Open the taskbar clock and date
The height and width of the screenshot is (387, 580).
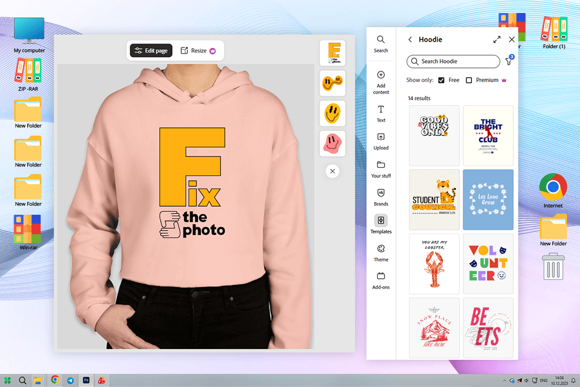pyautogui.click(x=559, y=380)
